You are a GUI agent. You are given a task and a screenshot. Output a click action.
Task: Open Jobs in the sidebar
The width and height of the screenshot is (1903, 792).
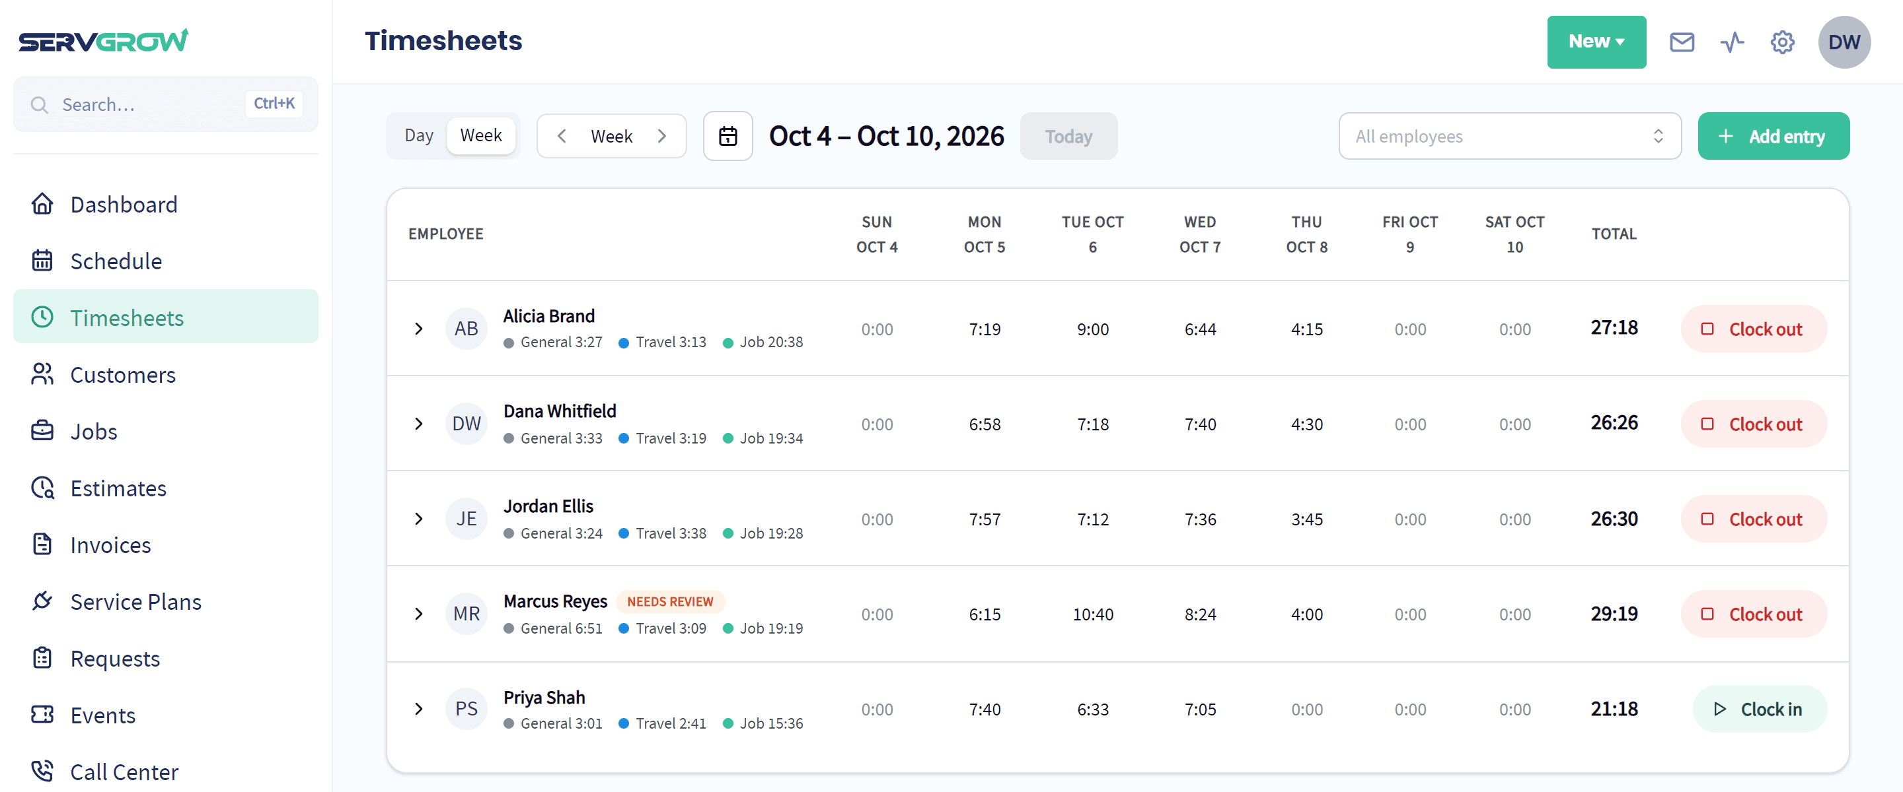(x=165, y=432)
